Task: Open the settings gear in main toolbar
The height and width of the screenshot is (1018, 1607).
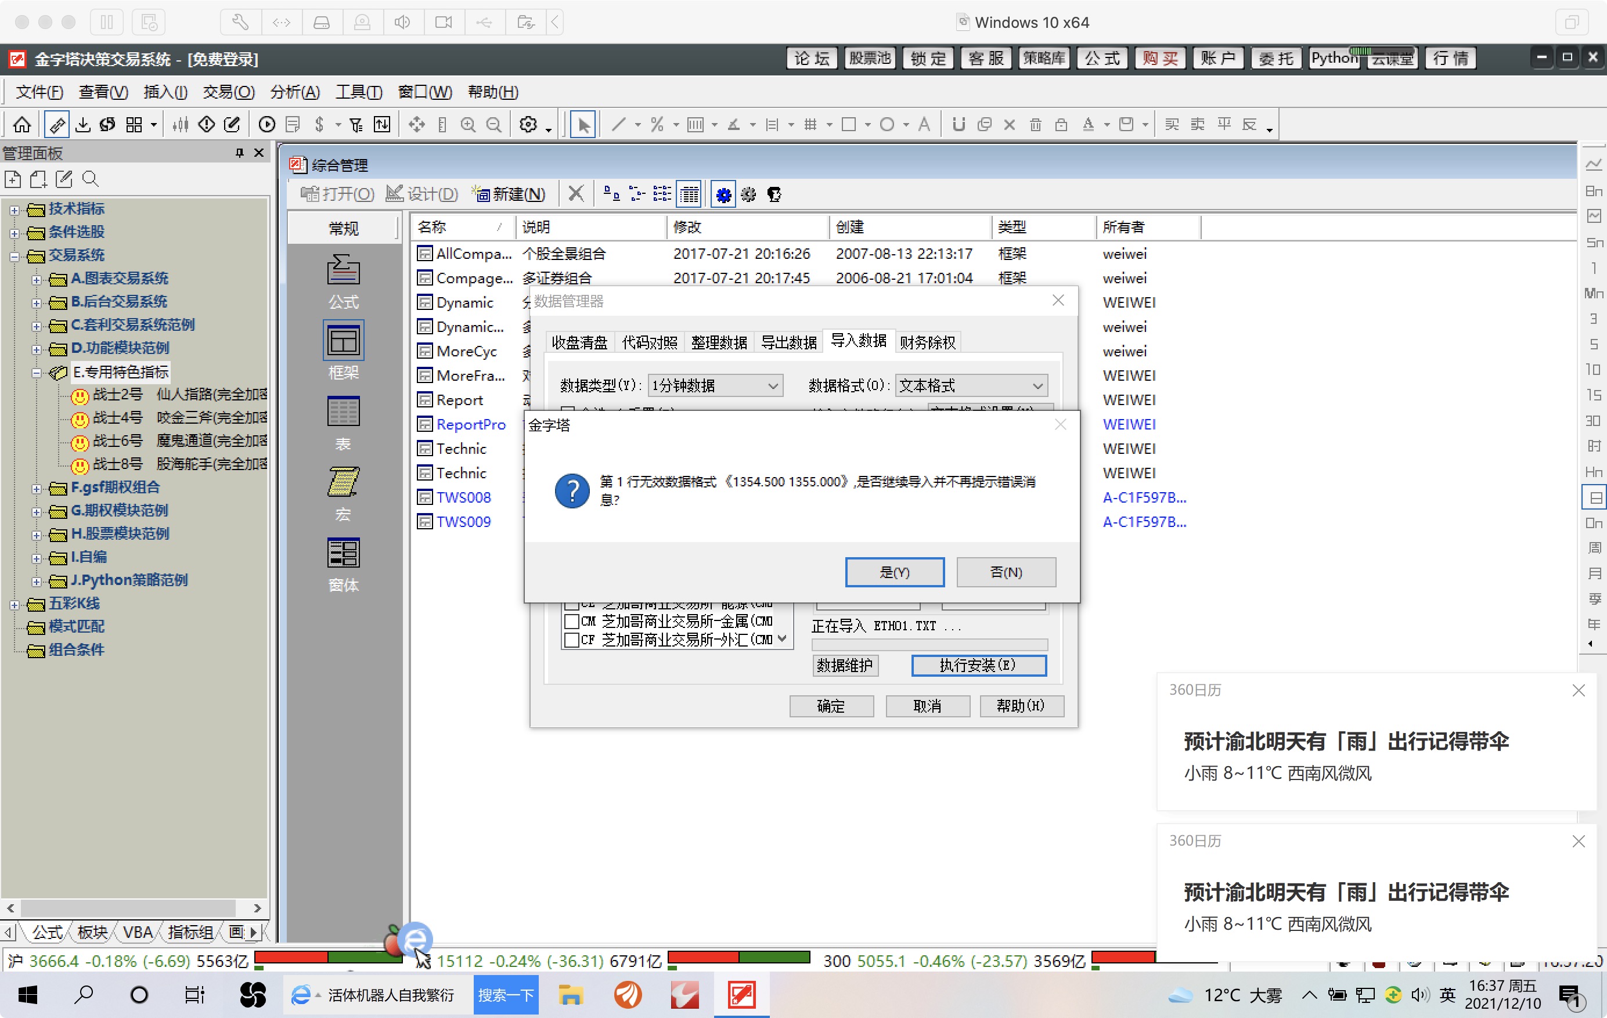Action: pos(528,125)
